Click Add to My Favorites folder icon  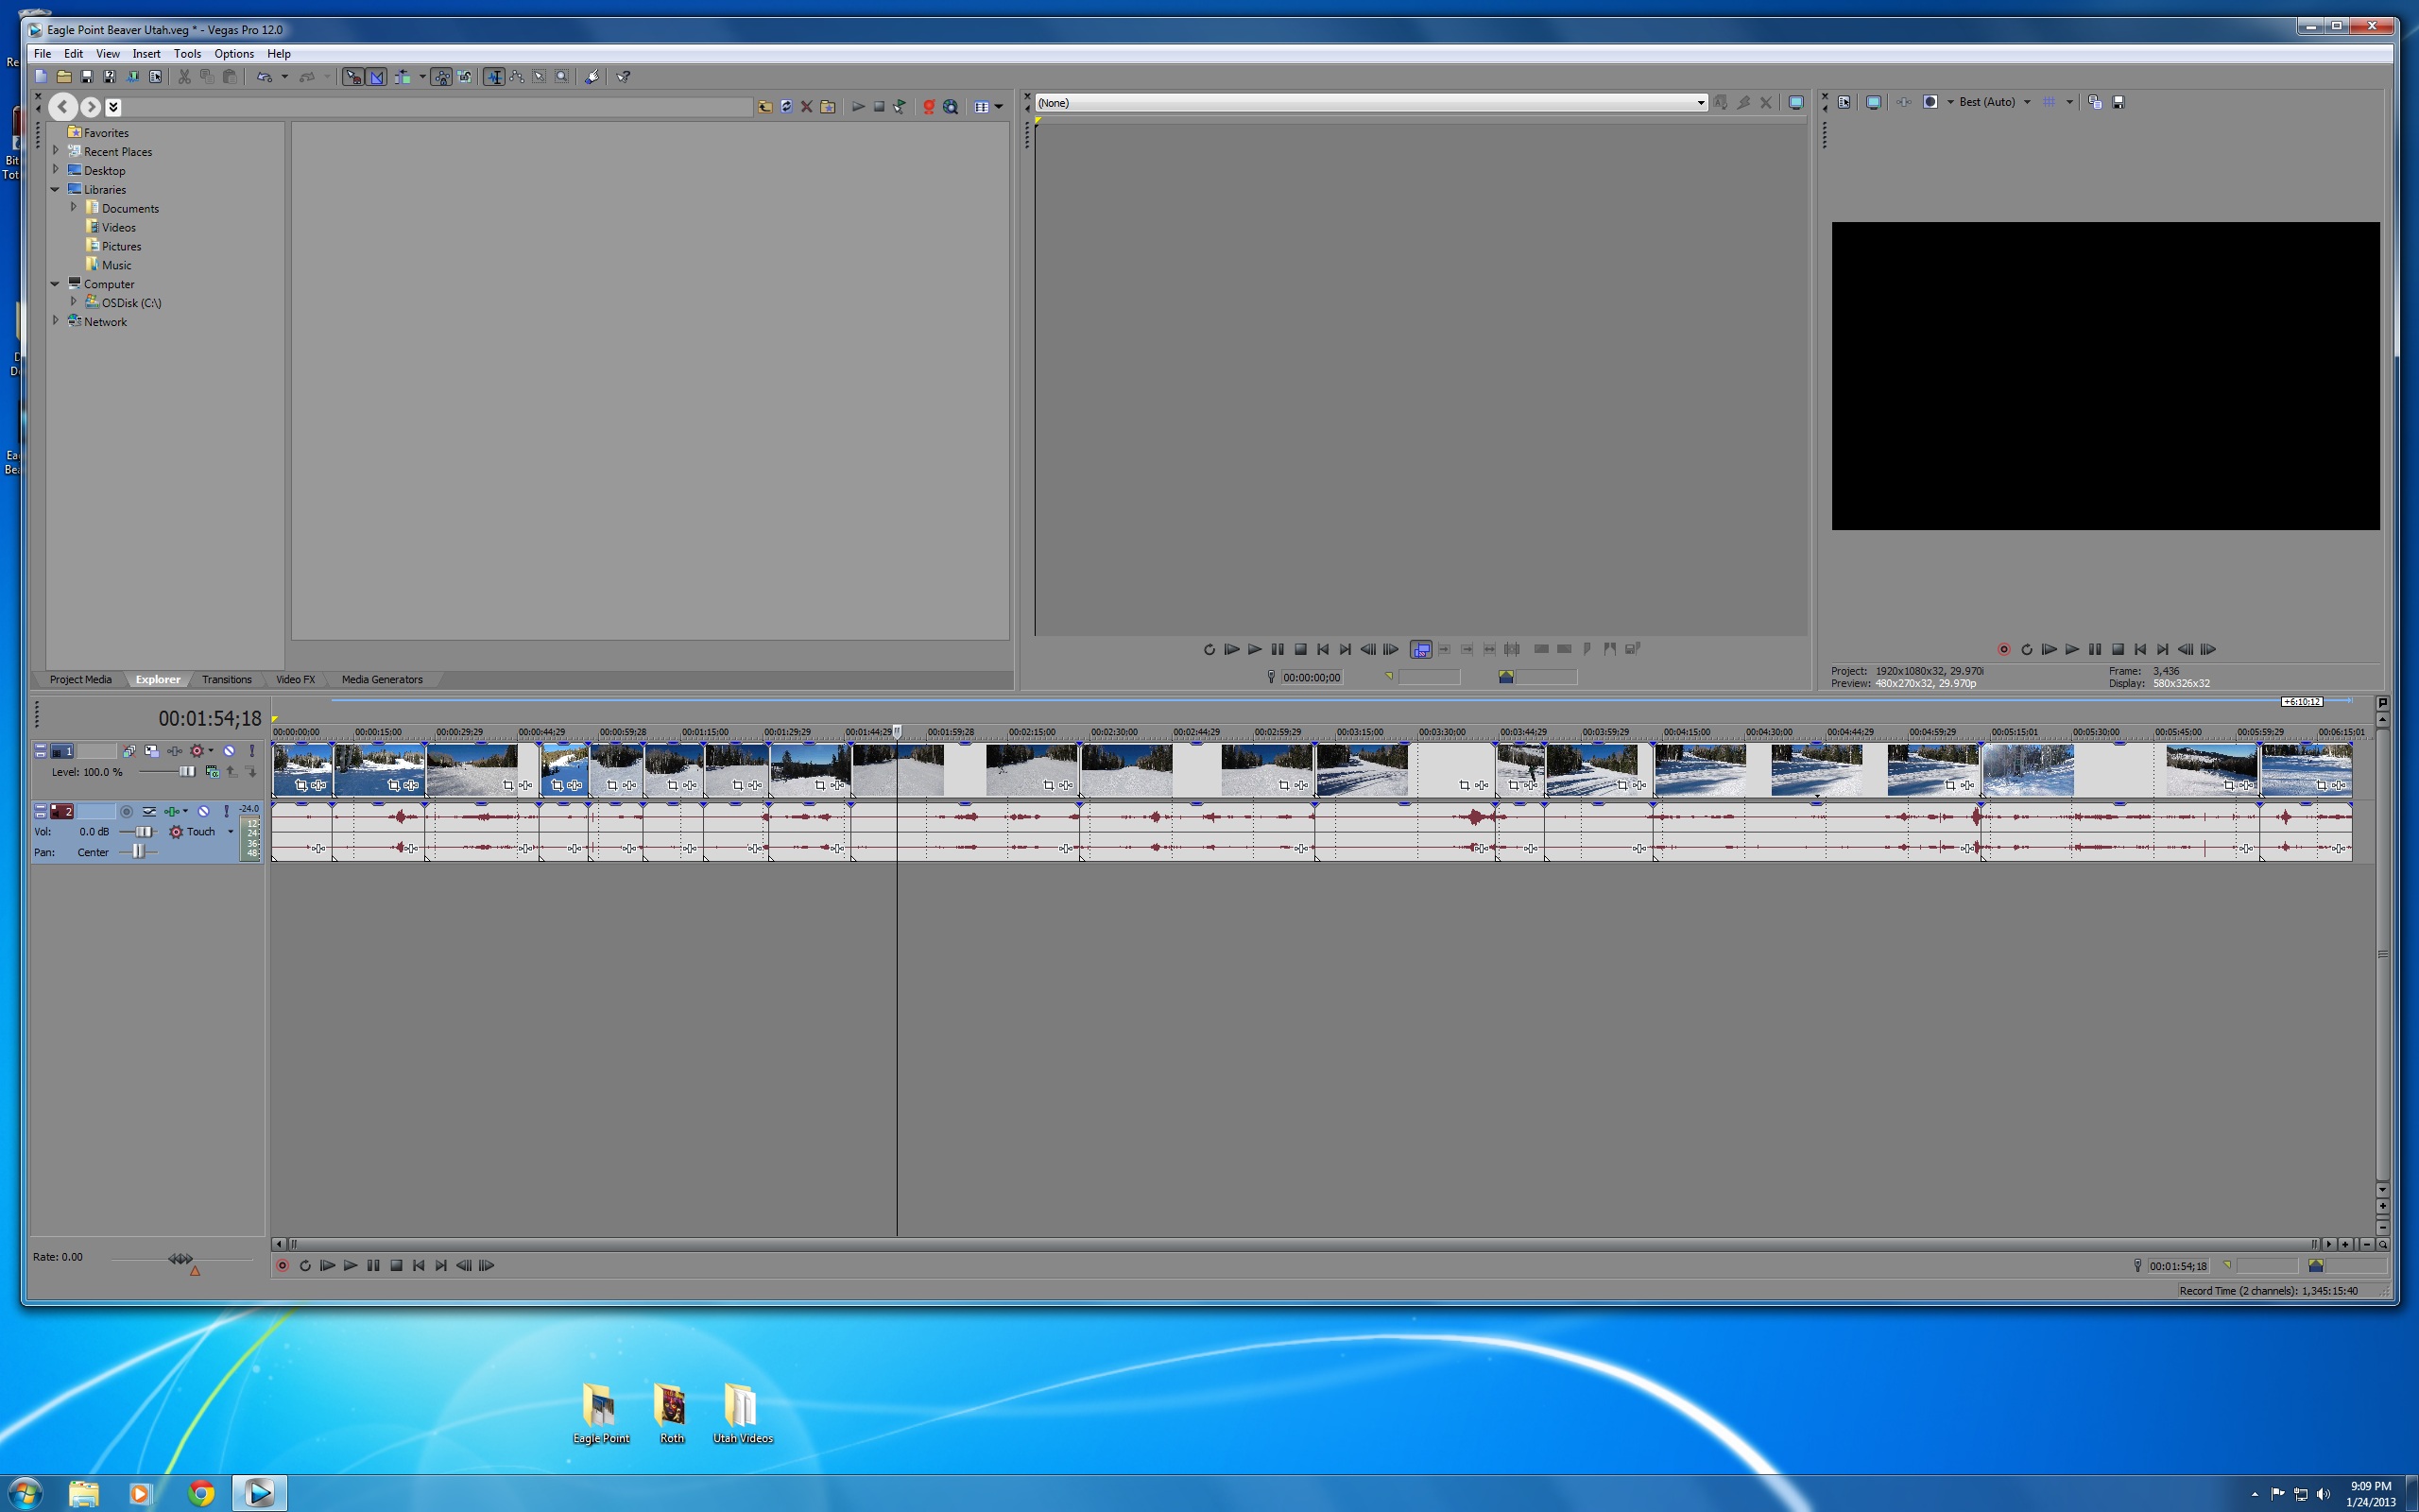point(828,106)
